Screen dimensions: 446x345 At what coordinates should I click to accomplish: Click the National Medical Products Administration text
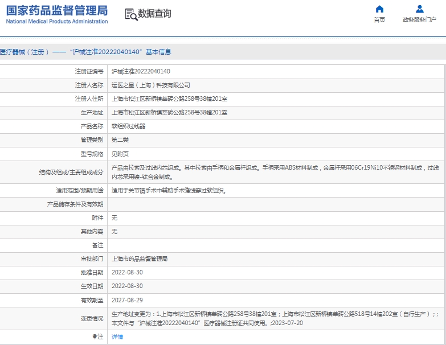point(57,21)
